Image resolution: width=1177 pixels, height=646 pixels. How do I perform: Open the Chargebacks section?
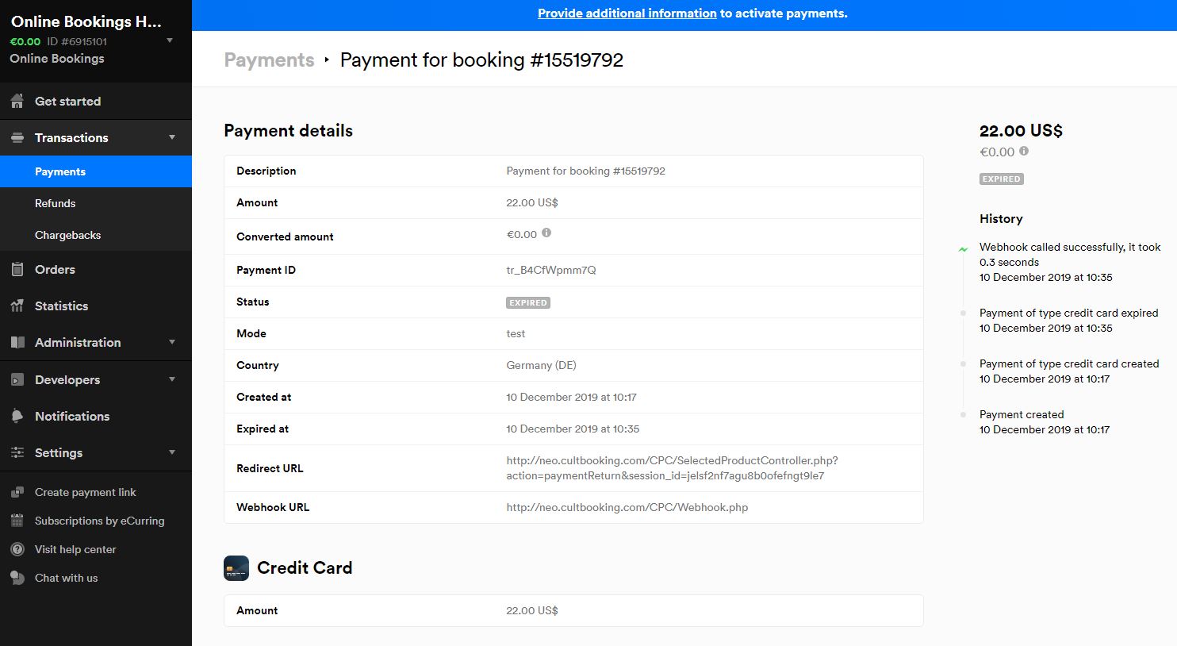(x=68, y=235)
